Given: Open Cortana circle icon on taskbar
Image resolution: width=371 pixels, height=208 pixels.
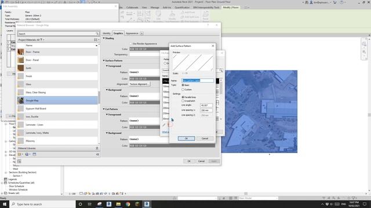Looking at the screenshot, I should coord(80,204).
